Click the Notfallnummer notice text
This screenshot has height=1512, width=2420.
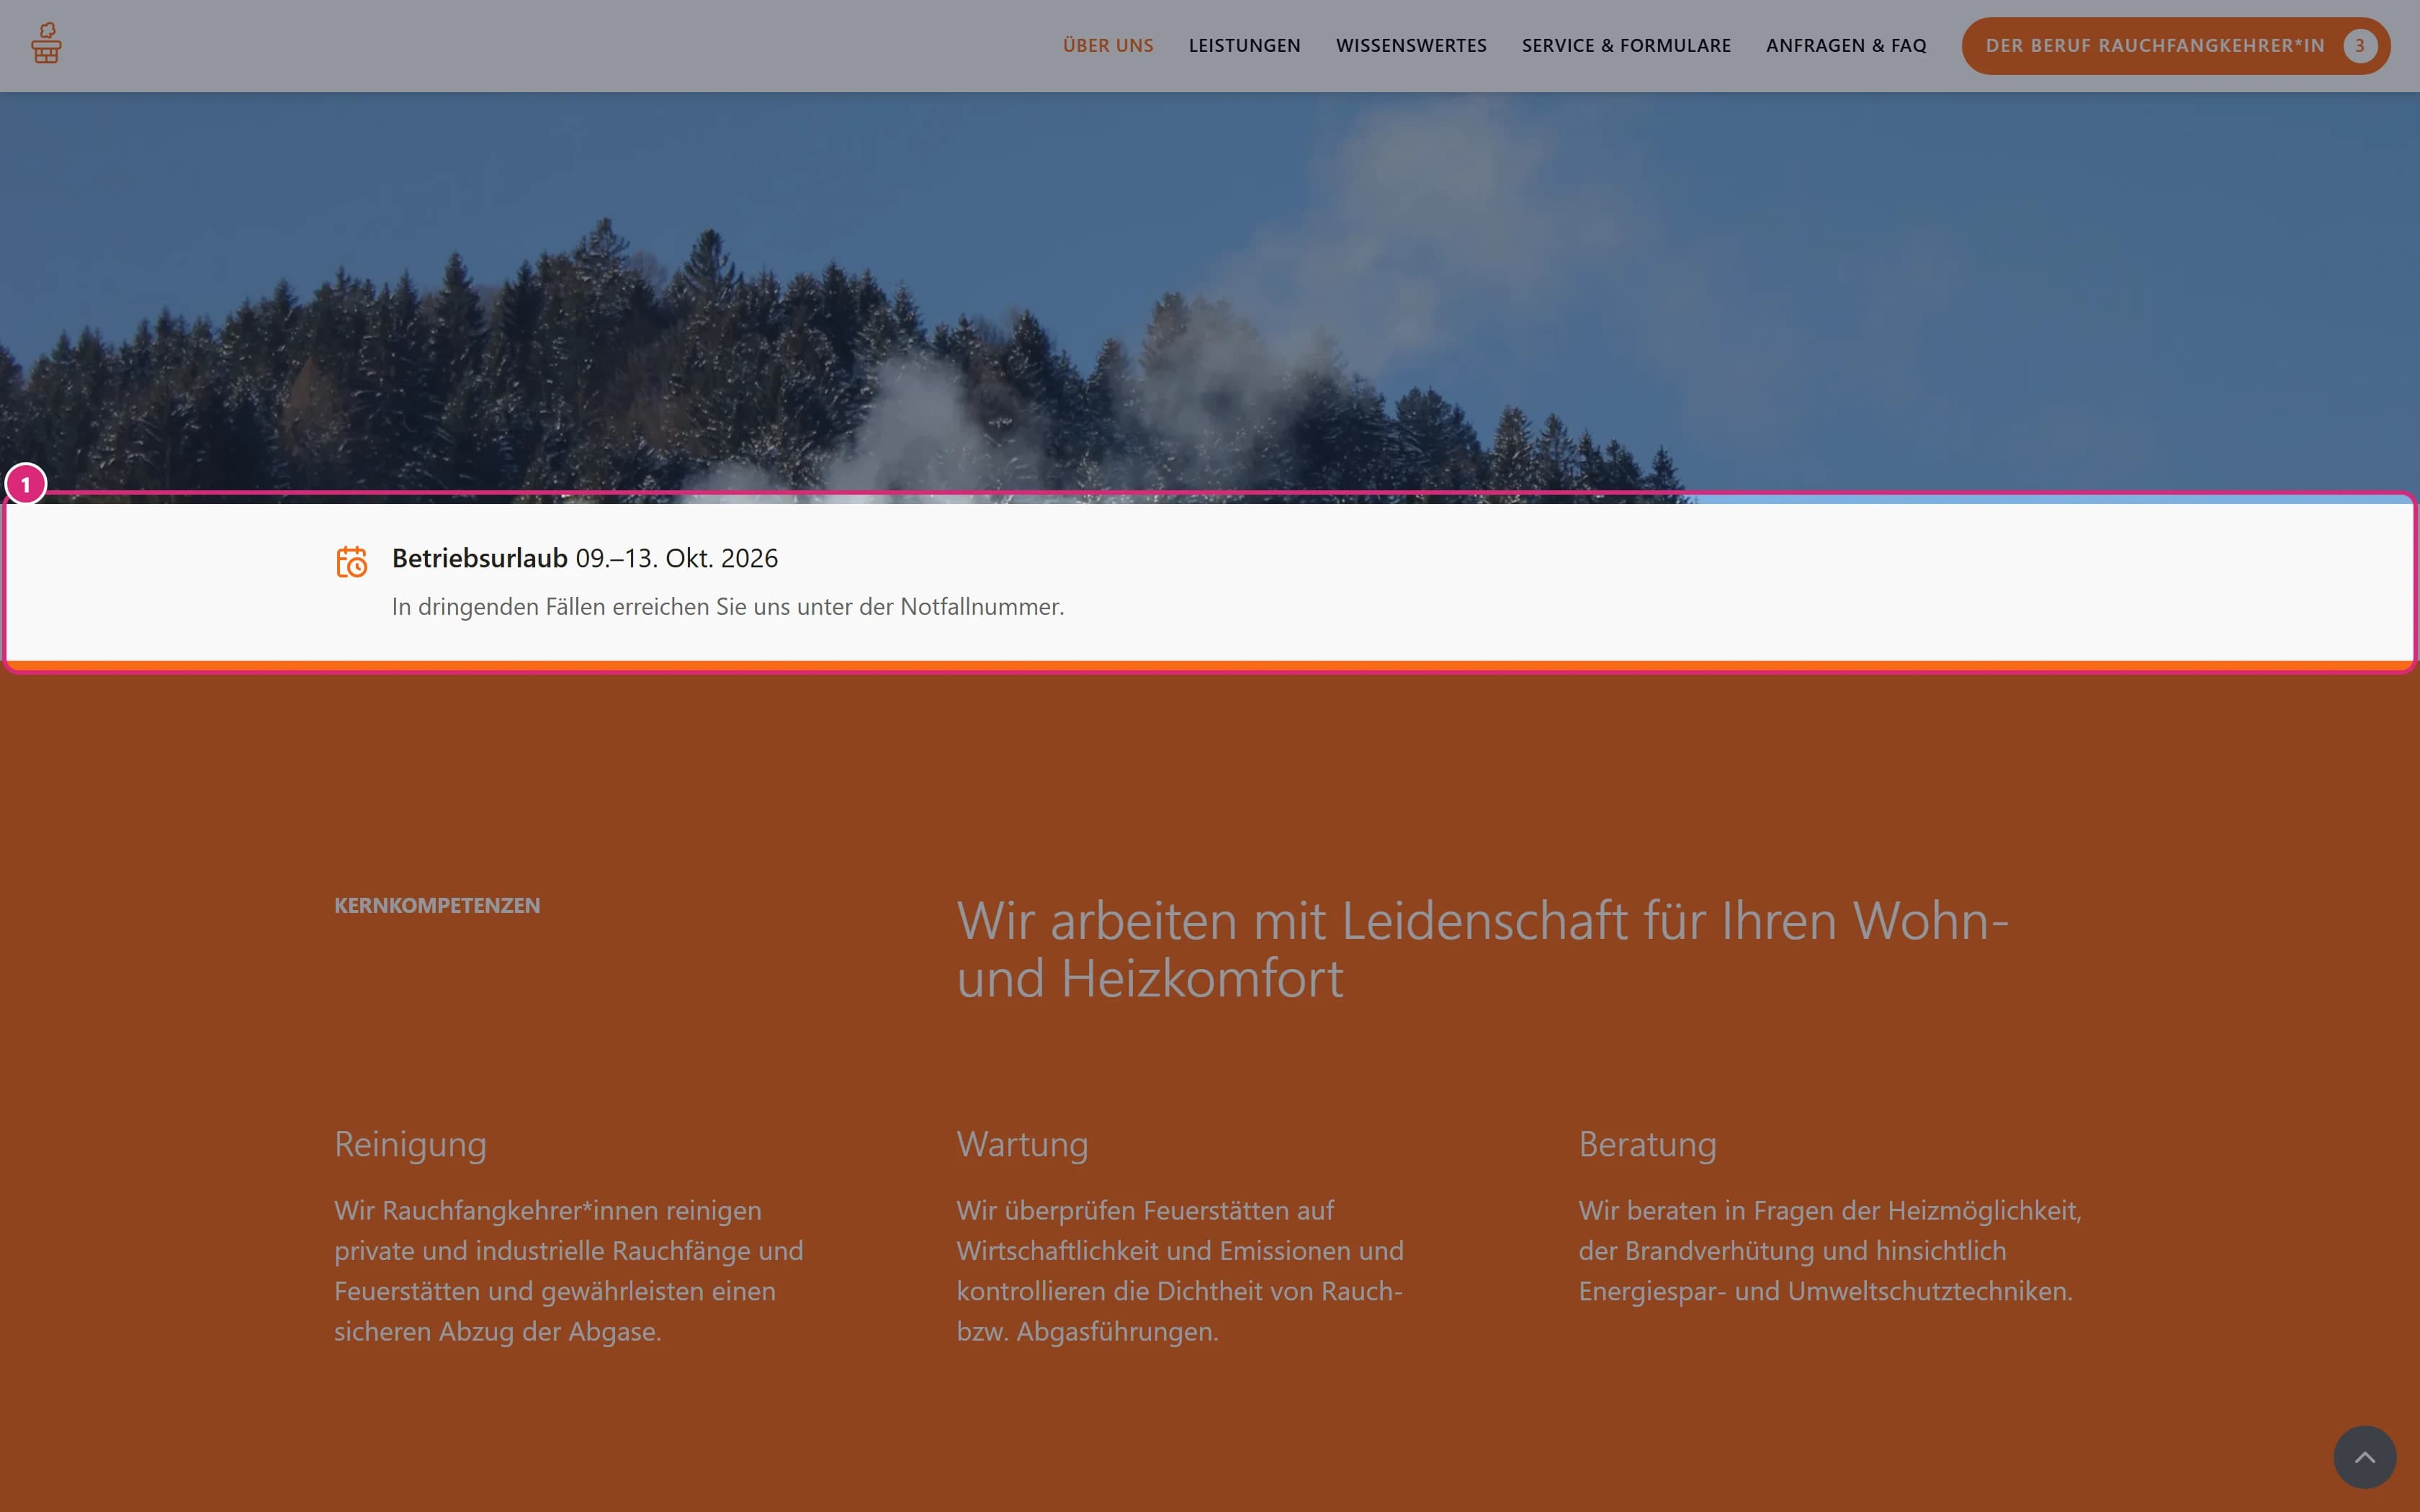point(728,607)
